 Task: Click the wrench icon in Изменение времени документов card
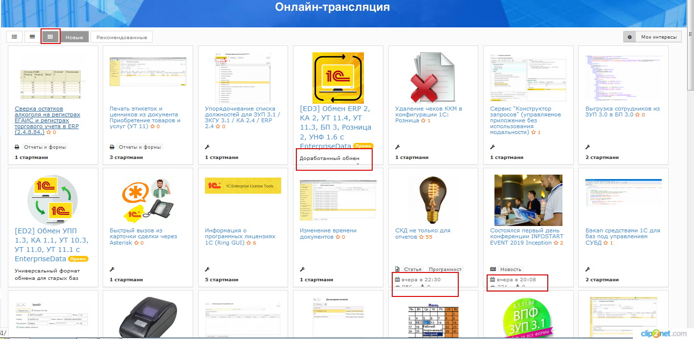coord(302,270)
